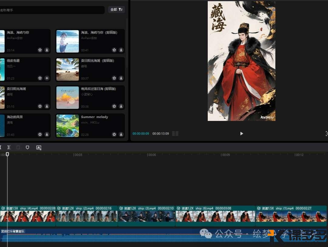Screen dimensions: 328x247
Task: Open the preview grid view icon
Action: pyautogui.click(x=175, y=134)
